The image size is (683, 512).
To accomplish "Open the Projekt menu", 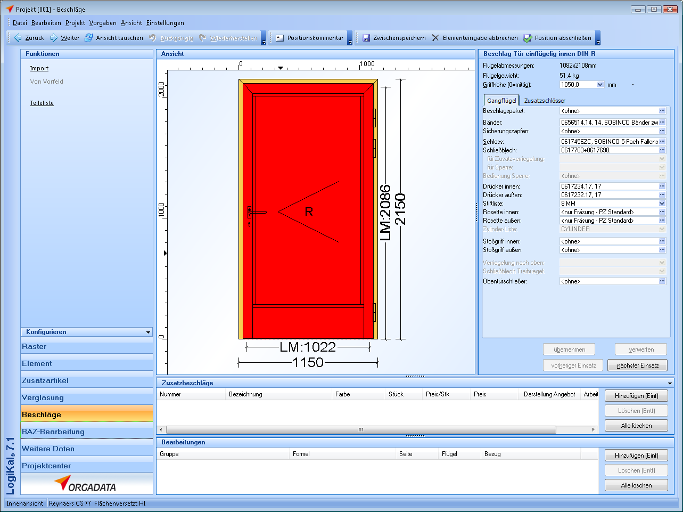I will click(x=76, y=23).
